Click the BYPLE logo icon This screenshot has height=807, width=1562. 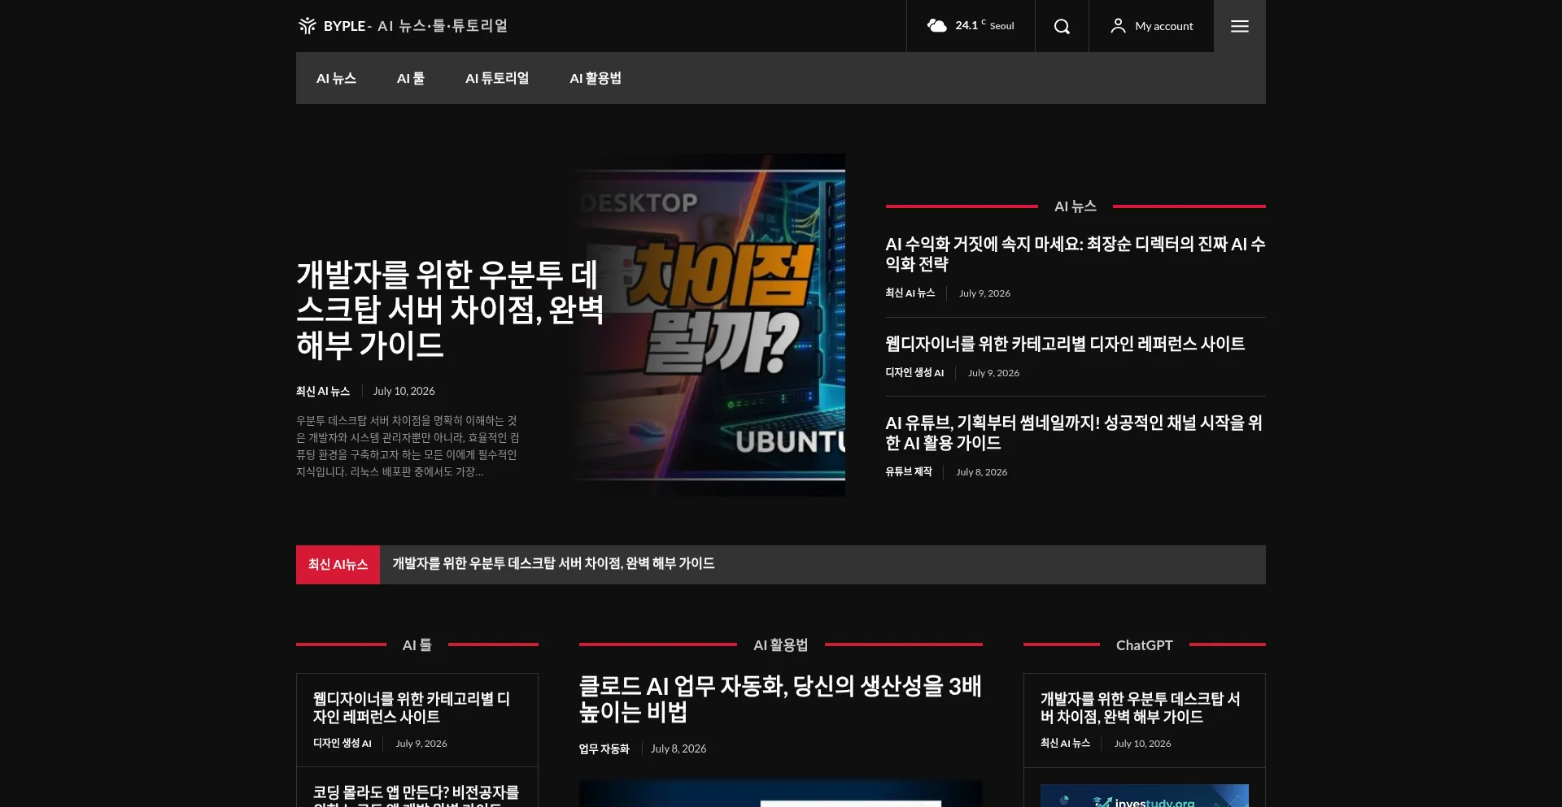[x=307, y=26]
